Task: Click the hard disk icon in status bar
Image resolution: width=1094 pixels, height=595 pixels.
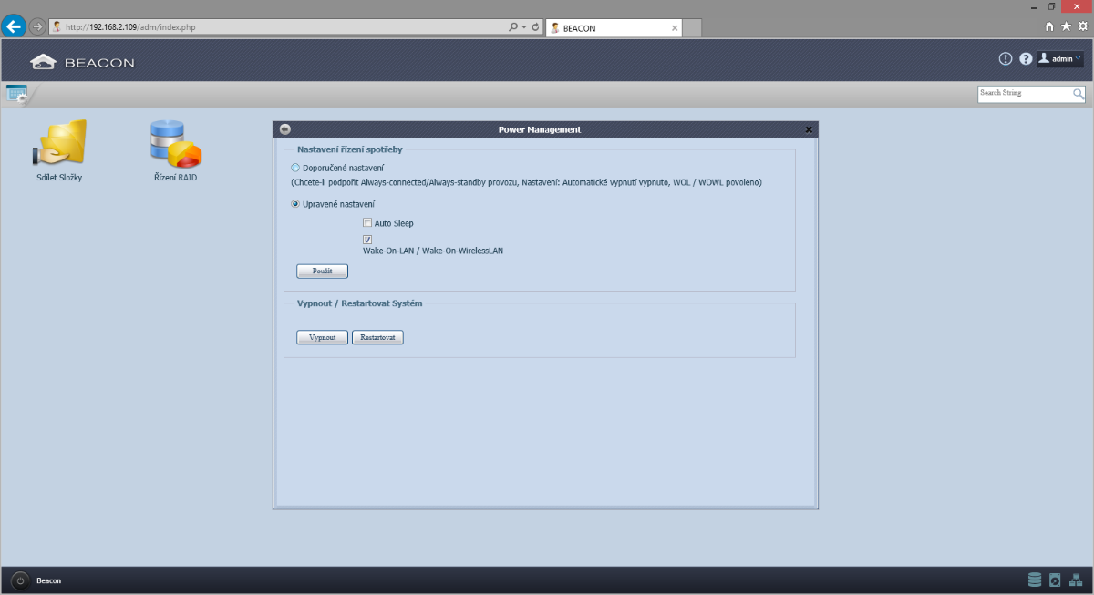Action: [1055, 580]
